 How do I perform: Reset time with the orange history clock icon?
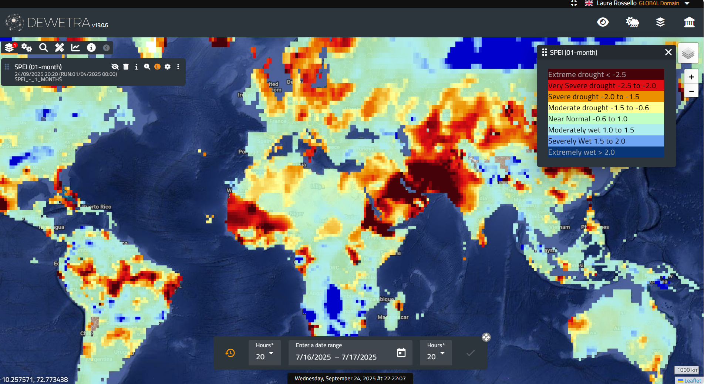[230, 353]
